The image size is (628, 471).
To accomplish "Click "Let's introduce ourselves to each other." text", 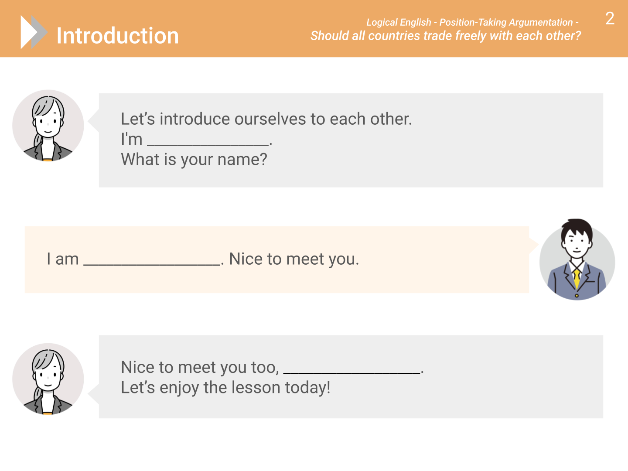I will (266, 119).
